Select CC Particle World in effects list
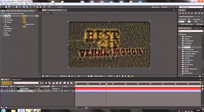The width and height of the screenshot is (204, 112). 190,54
